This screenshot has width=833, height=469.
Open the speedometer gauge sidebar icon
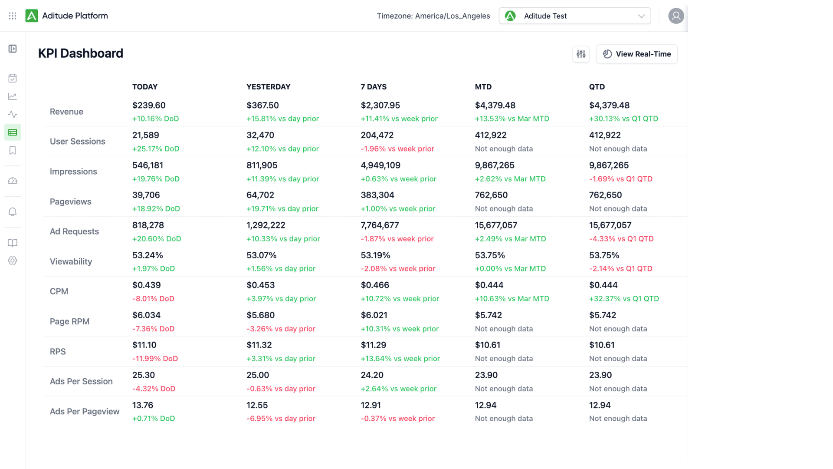(13, 181)
